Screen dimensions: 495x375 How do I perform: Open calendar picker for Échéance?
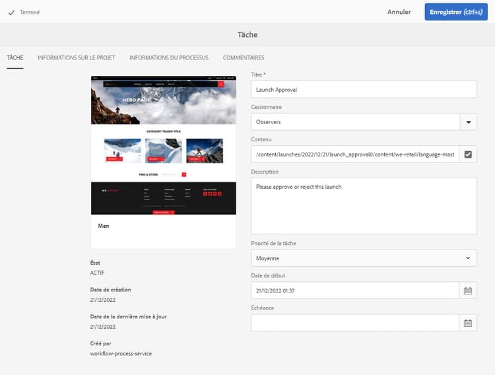(468, 323)
